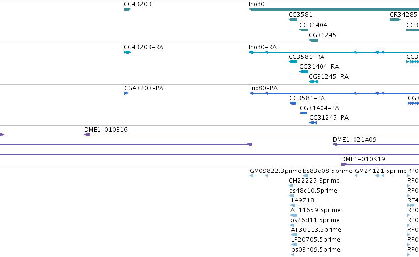Click the CG31245 gene label

322,35
